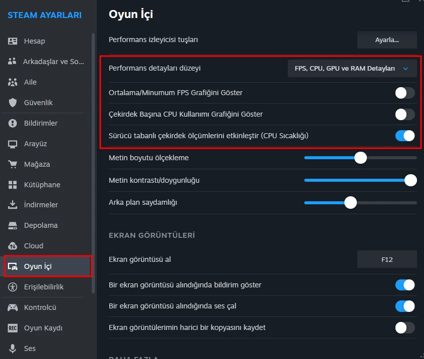Image resolution: width=424 pixels, height=359 pixels.
Task: Go to Erişilebilirlik settings section
Action: click(x=44, y=287)
